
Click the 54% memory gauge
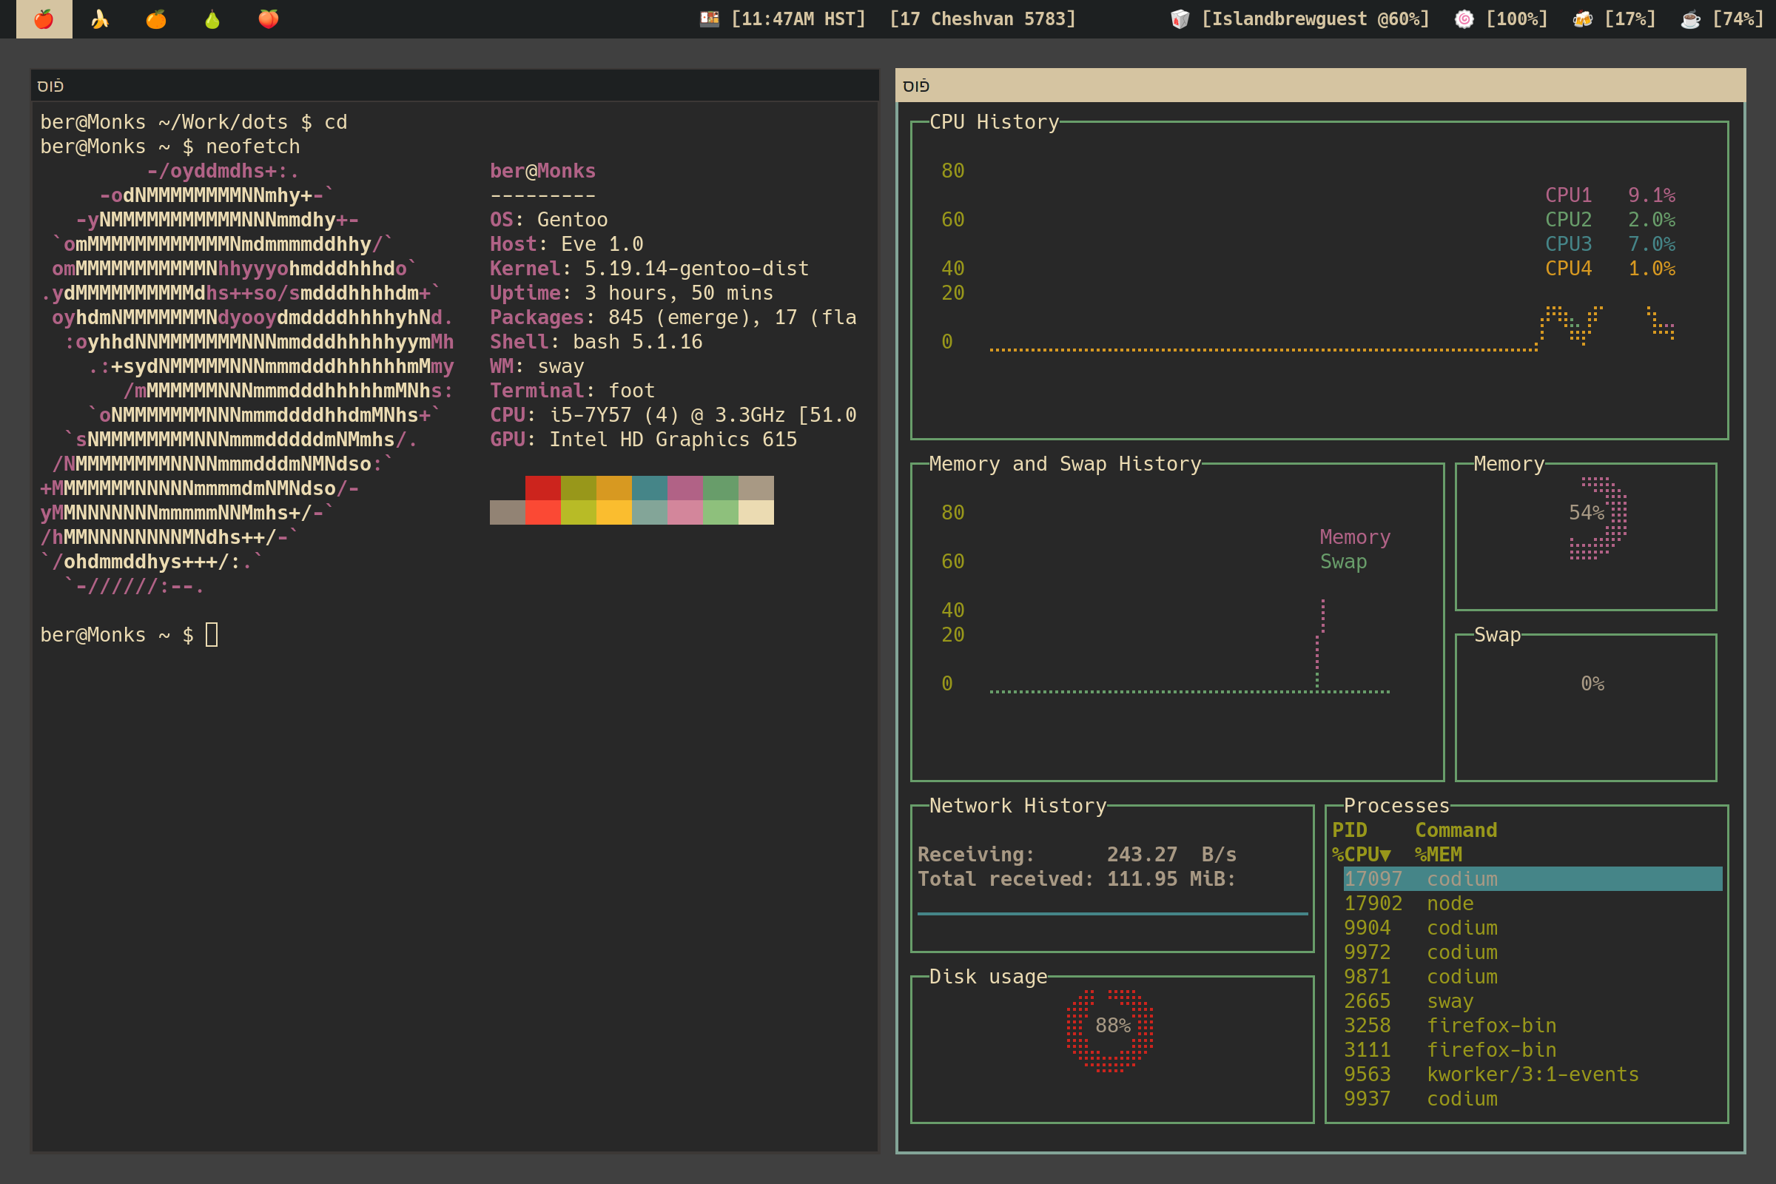1597,518
